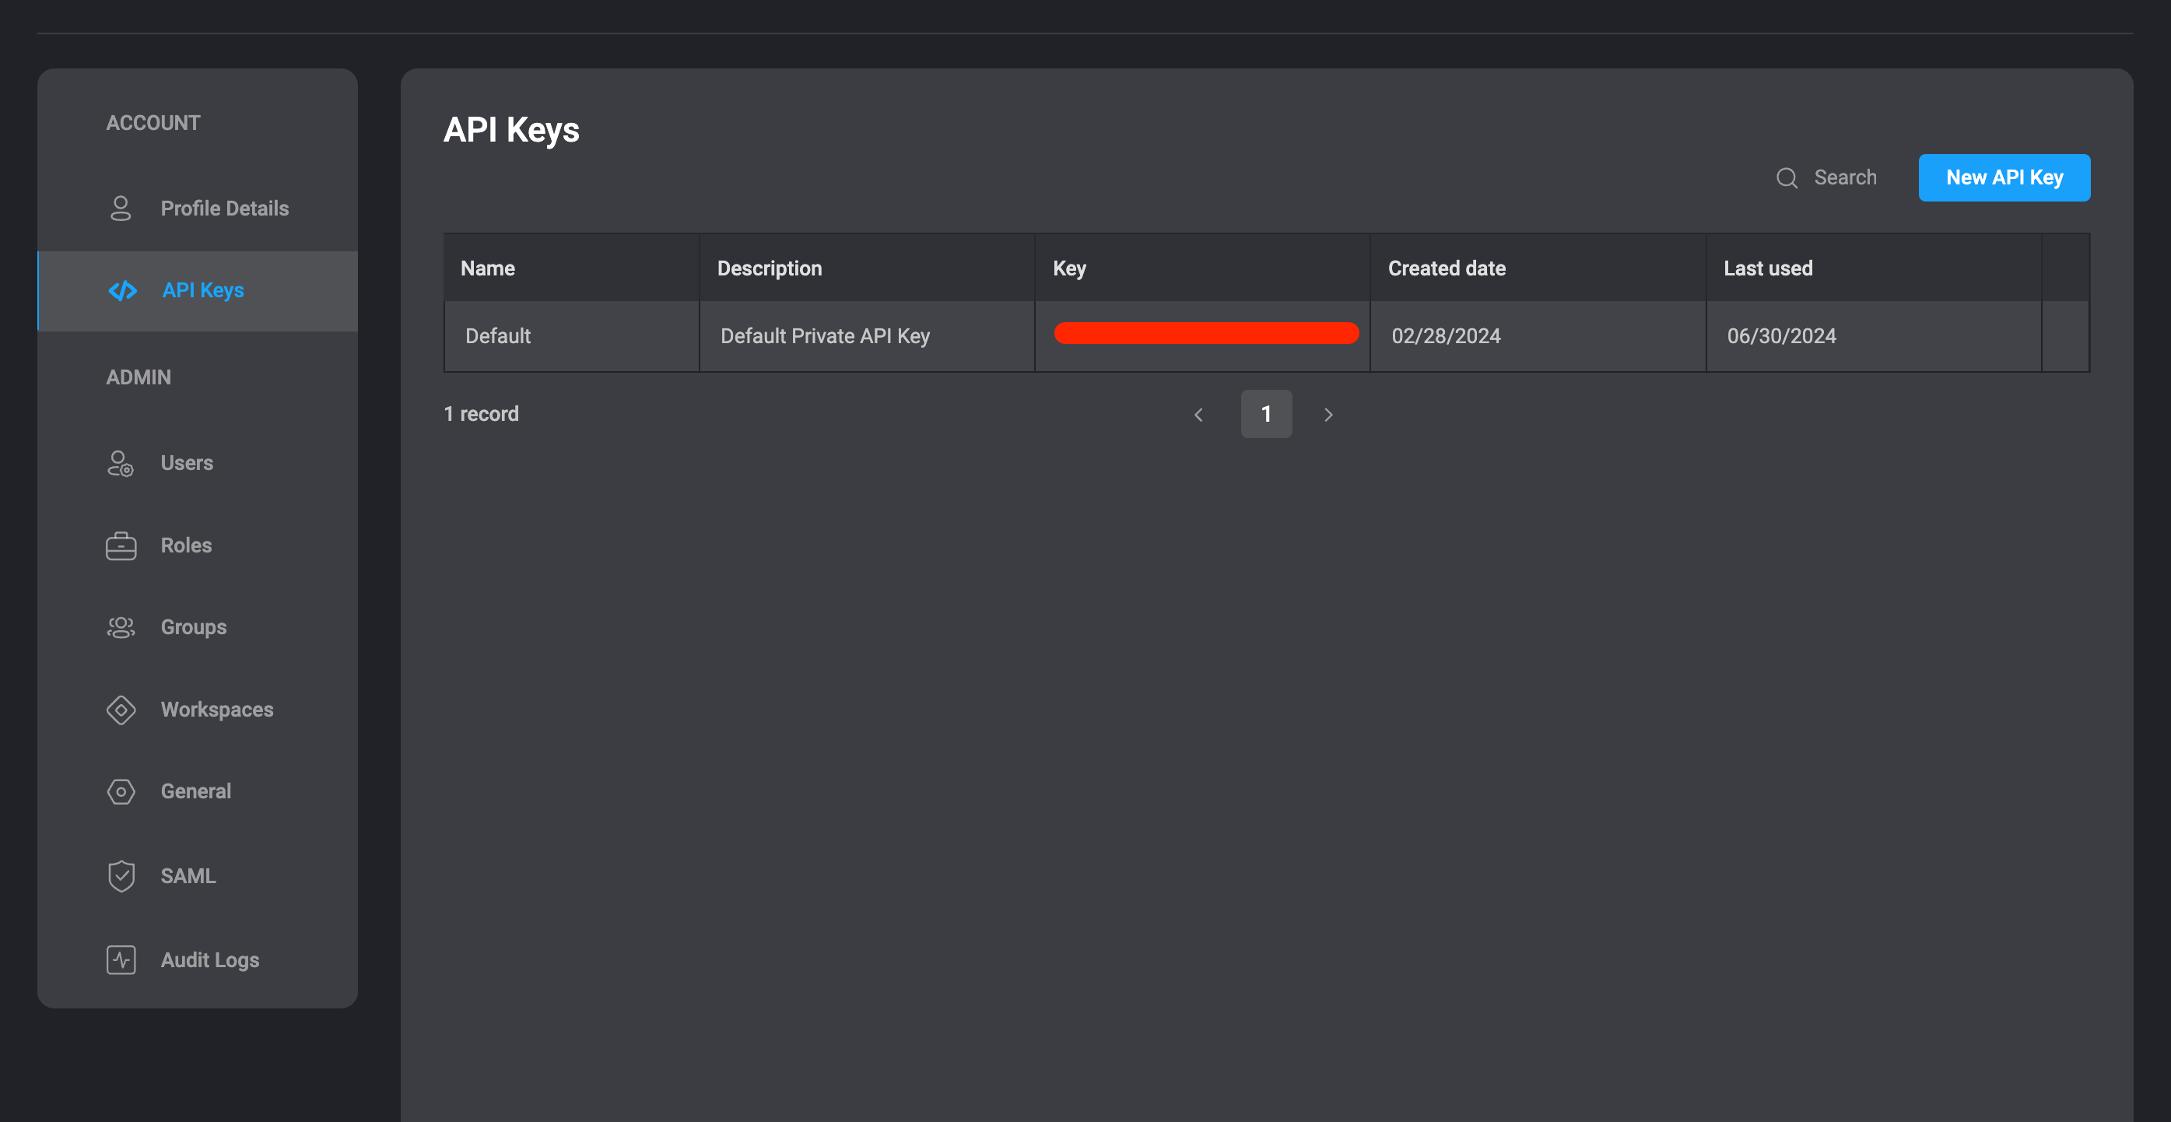This screenshot has width=2171, height=1122.
Task: Go to next page with right chevron
Action: click(x=1328, y=415)
